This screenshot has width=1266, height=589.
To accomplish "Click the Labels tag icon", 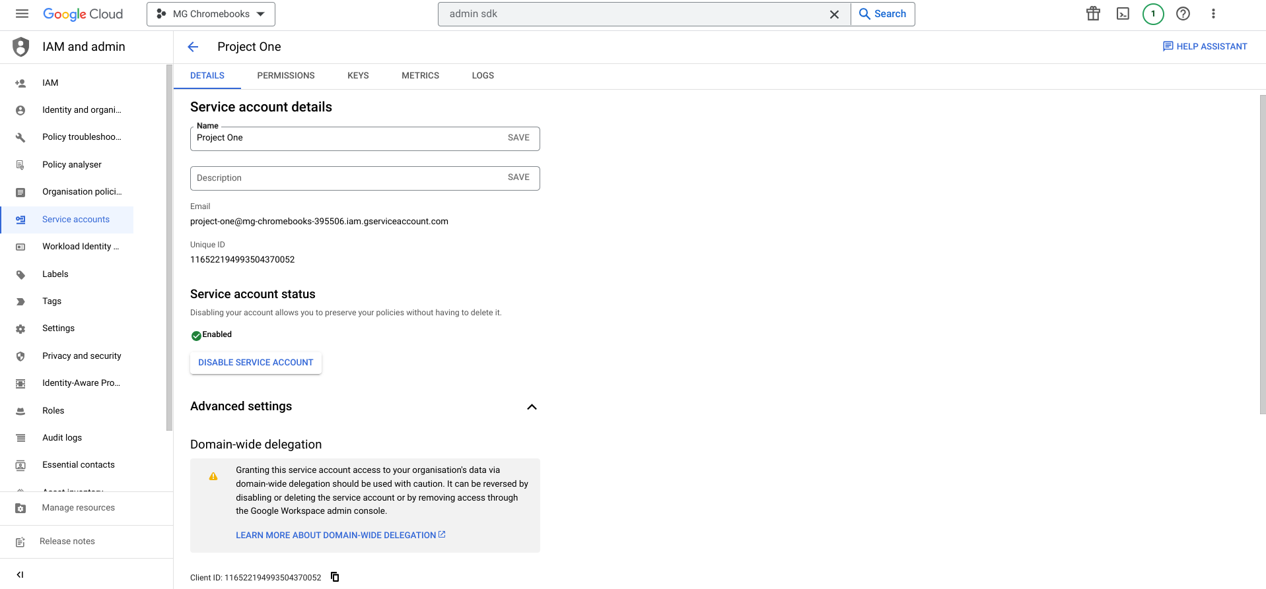I will pyautogui.click(x=20, y=274).
